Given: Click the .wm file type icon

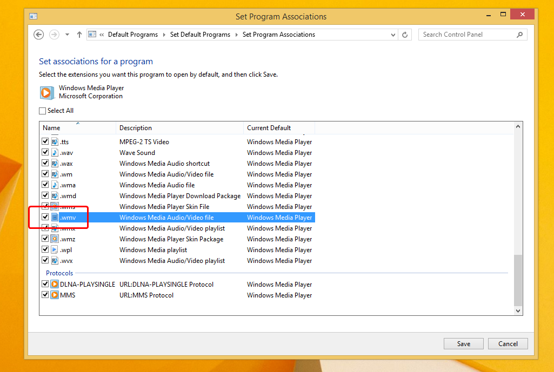Looking at the screenshot, I should tap(55, 174).
